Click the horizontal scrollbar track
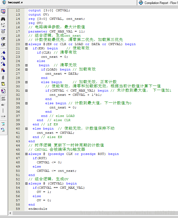This screenshot has height=218, width=178. pos(95,213)
